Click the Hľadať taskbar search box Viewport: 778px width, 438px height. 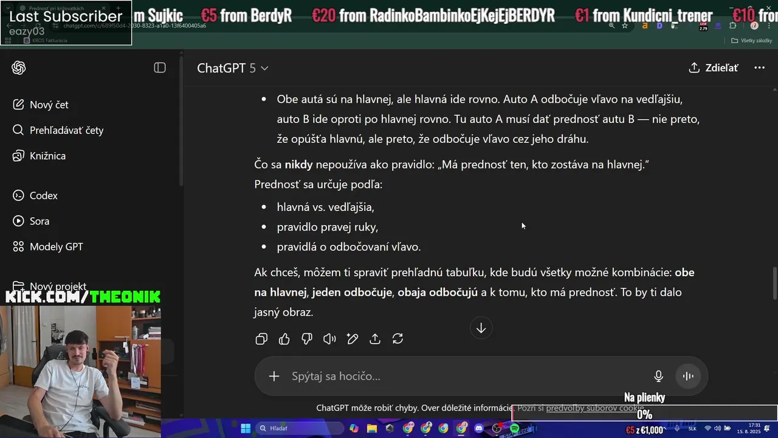coord(298,428)
